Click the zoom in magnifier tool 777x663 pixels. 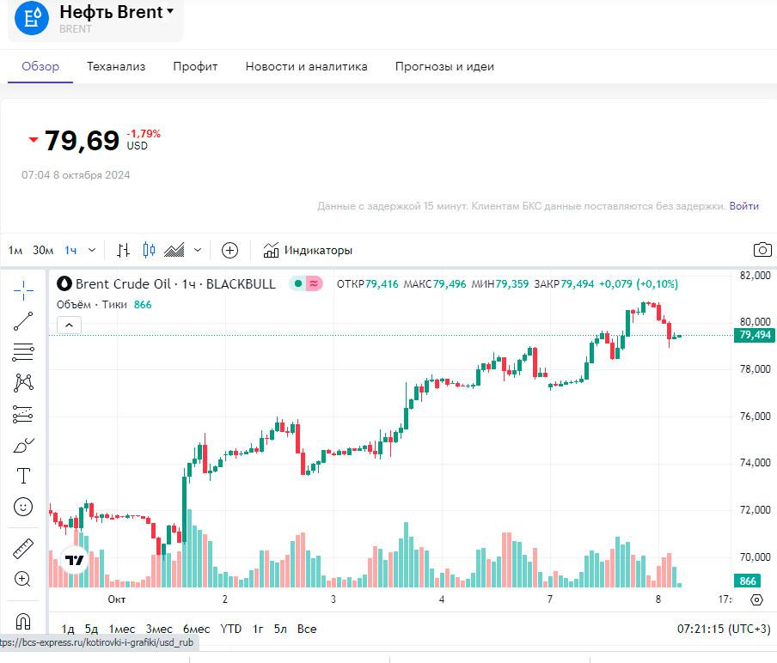[23, 579]
